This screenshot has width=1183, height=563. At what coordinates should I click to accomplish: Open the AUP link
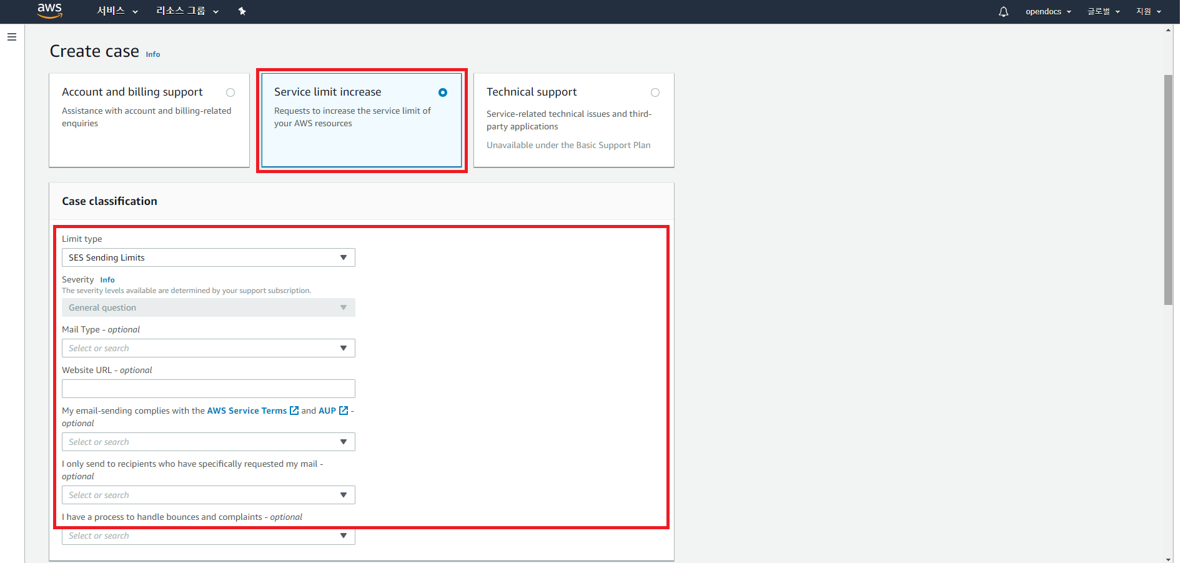(x=327, y=411)
